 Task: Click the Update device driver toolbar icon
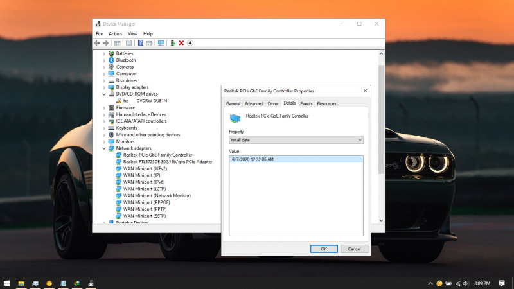(x=172, y=43)
